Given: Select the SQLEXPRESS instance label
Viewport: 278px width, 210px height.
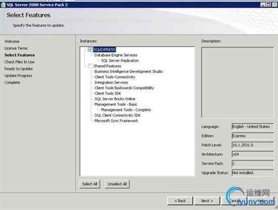Looking at the screenshot, I should point(105,50).
